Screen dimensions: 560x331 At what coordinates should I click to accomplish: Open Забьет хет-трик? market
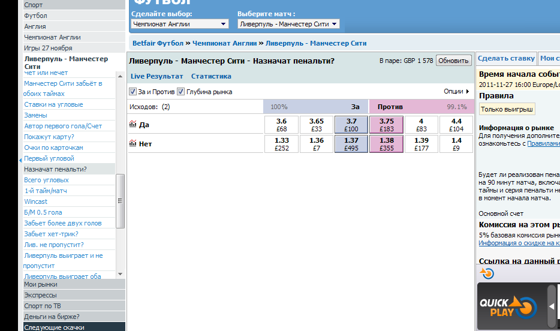(x=51, y=234)
